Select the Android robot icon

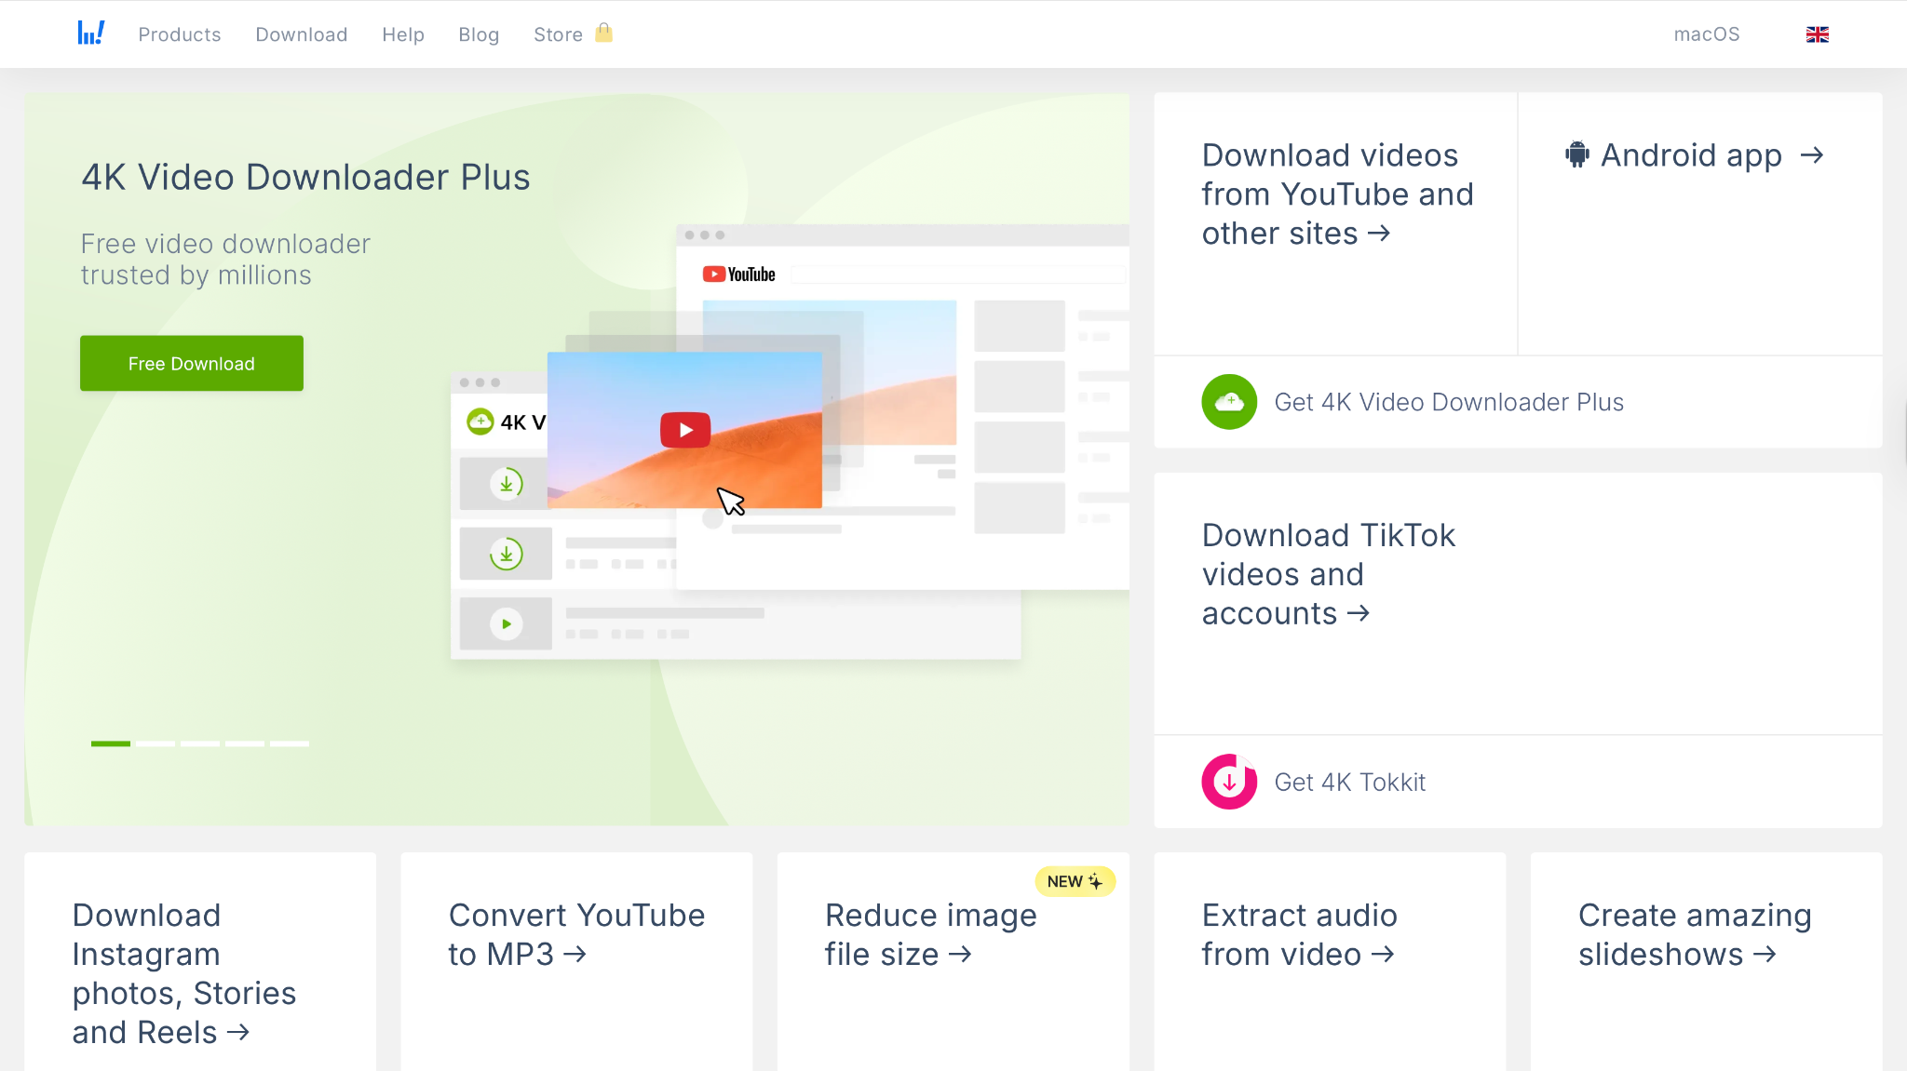click(x=1576, y=154)
